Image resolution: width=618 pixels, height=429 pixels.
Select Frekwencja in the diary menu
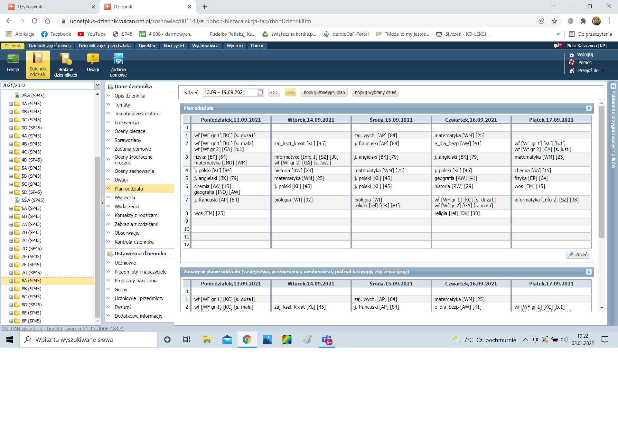click(126, 123)
